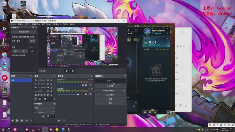Open the LoL client settings gear
This screenshot has width=235, height=132.
(x=163, y=28)
